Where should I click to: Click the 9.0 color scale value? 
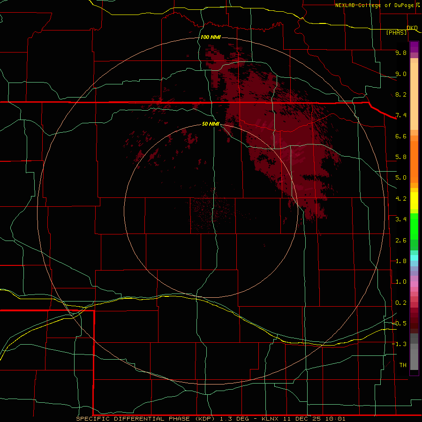click(x=401, y=74)
